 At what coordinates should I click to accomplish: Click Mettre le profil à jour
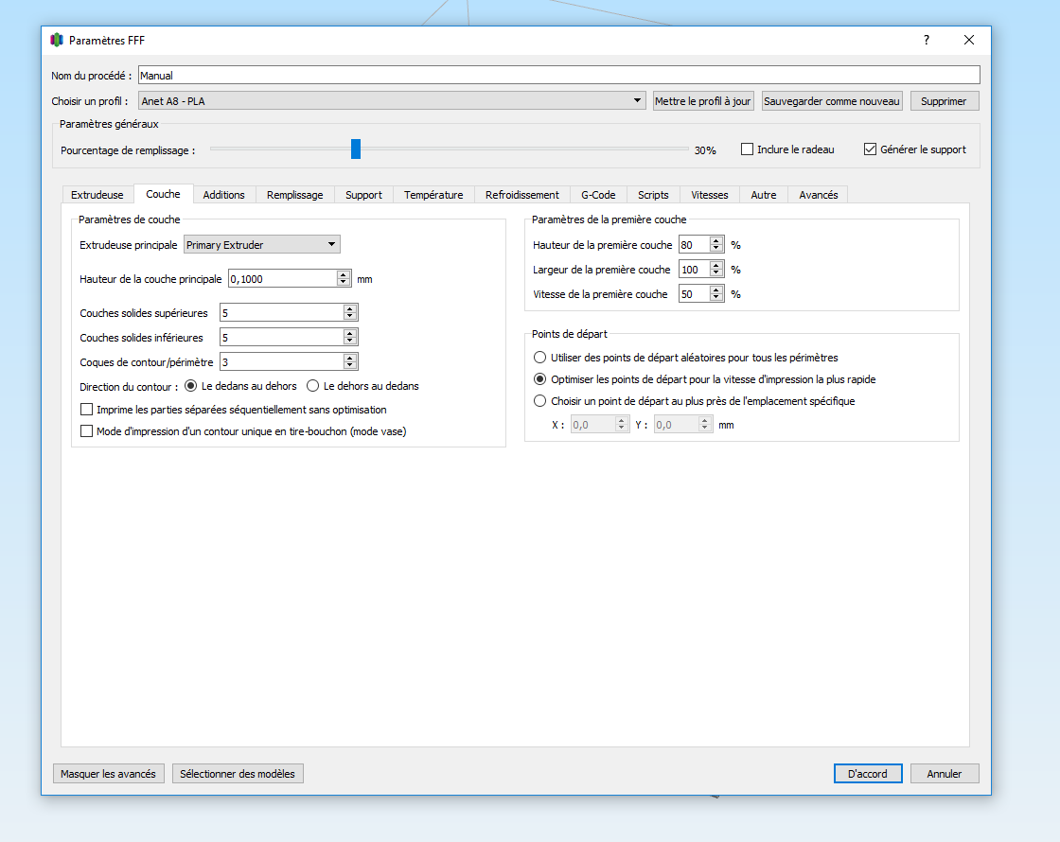[702, 100]
